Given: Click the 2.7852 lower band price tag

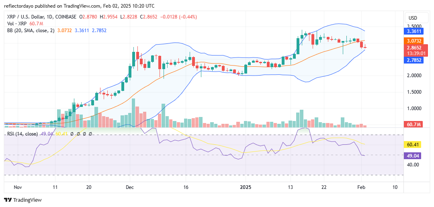Looking at the screenshot, I should (414, 60).
